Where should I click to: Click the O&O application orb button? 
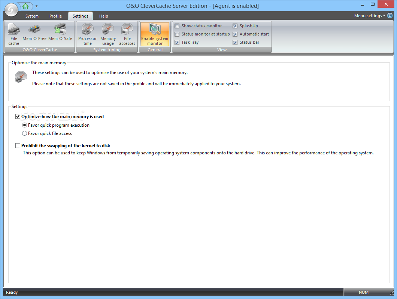tap(11, 10)
